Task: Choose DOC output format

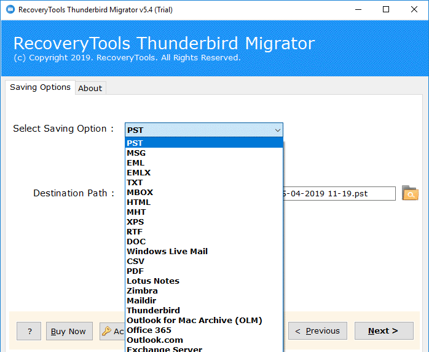Action: click(x=204, y=242)
